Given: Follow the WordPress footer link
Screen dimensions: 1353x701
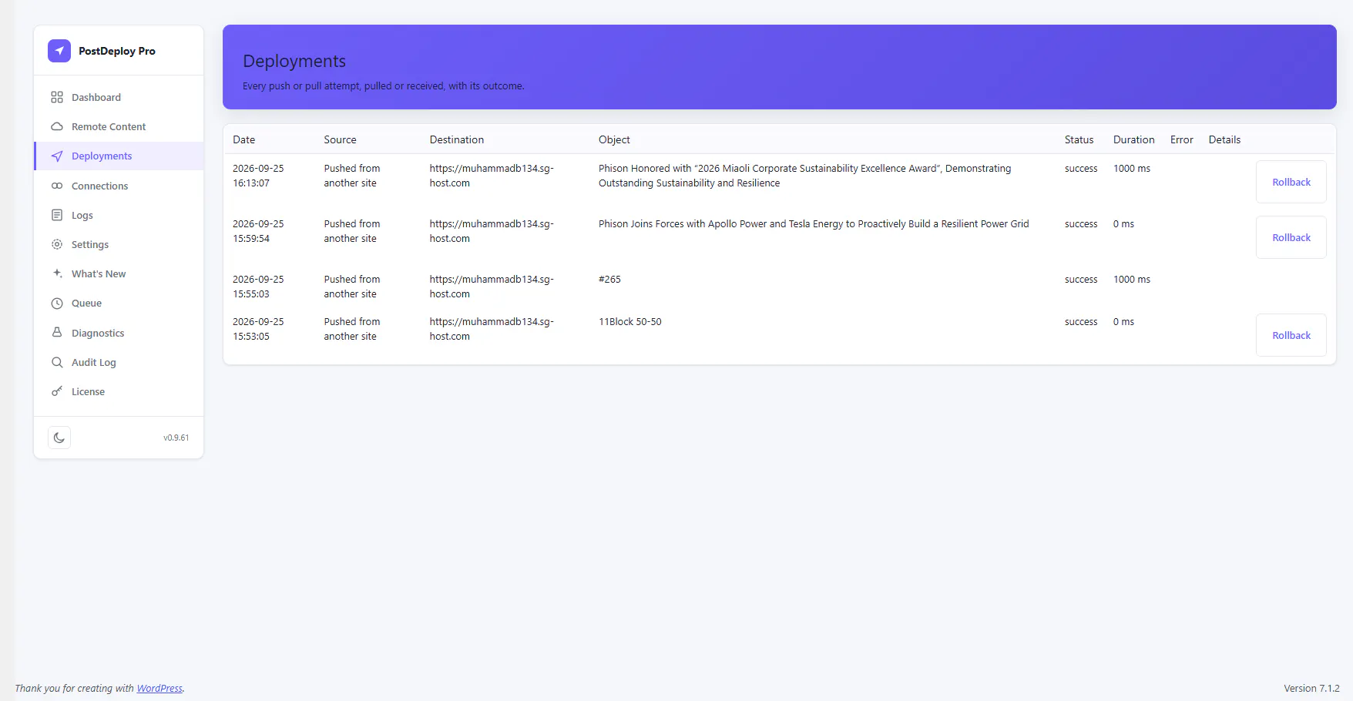Looking at the screenshot, I should click(x=159, y=689).
